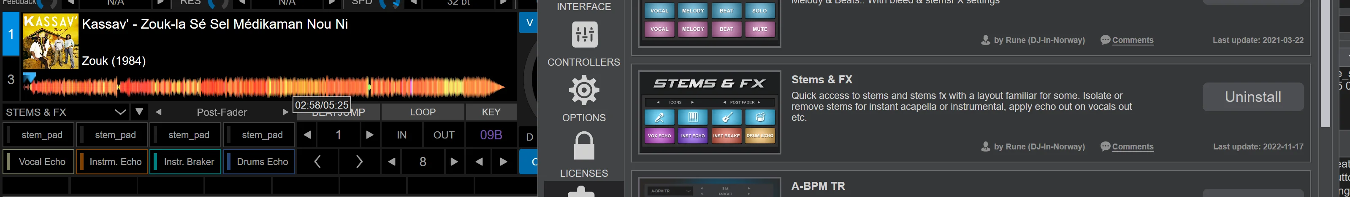Open the VOCAL MELODY BEAT pads preview thumbnail

click(x=709, y=23)
